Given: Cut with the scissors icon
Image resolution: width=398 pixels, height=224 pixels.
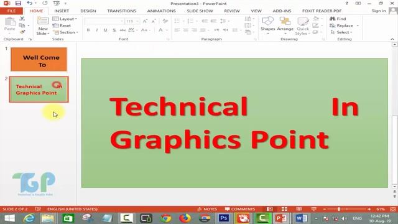Looking at the screenshot, I should pyautogui.click(x=22, y=19).
